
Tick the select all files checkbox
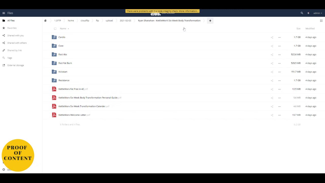click(x=55, y=28)
